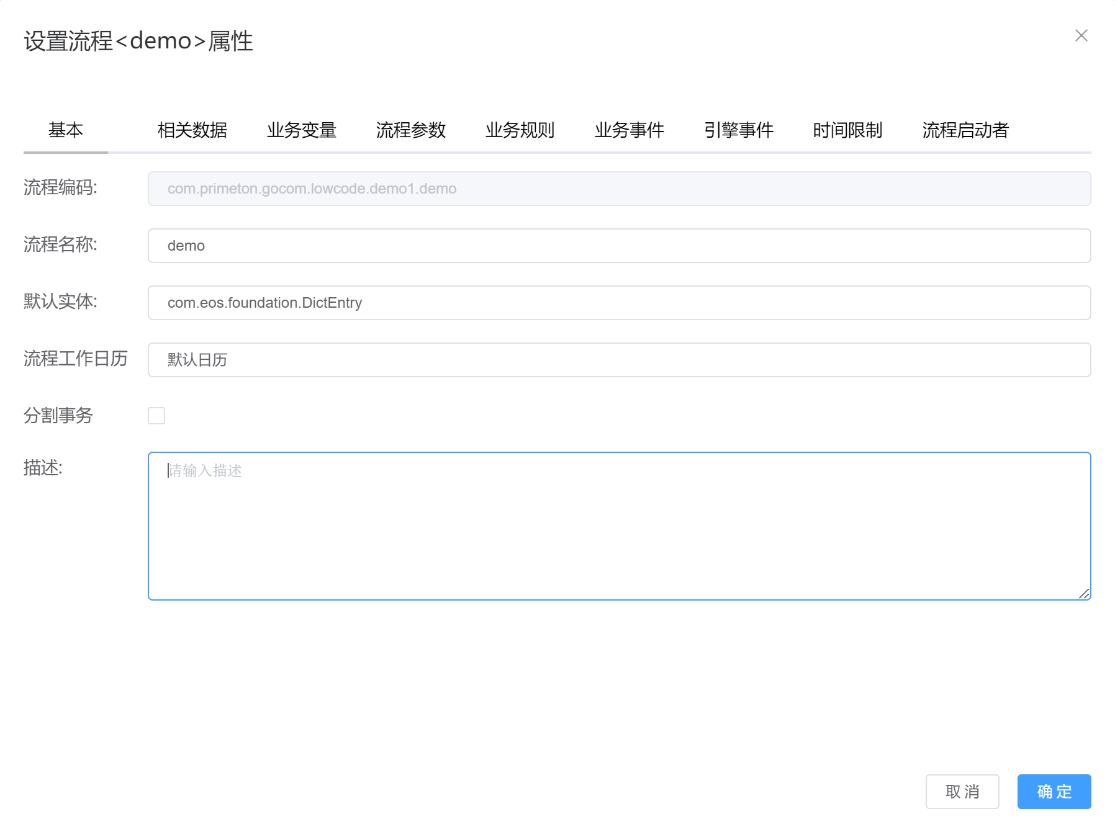Enable the 分割事务 checkbox
Screen dimensions: 1115x832
tap(156, 416)
